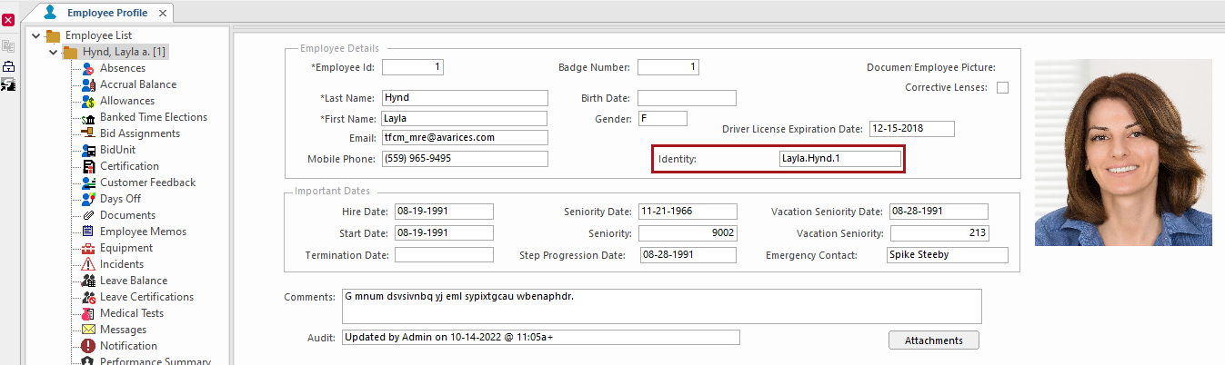Image resolution: width=1225 pixels, height=365 pixels.
Task: Collapse the Hynd, Layla a. node
Action: pos(53,52)
